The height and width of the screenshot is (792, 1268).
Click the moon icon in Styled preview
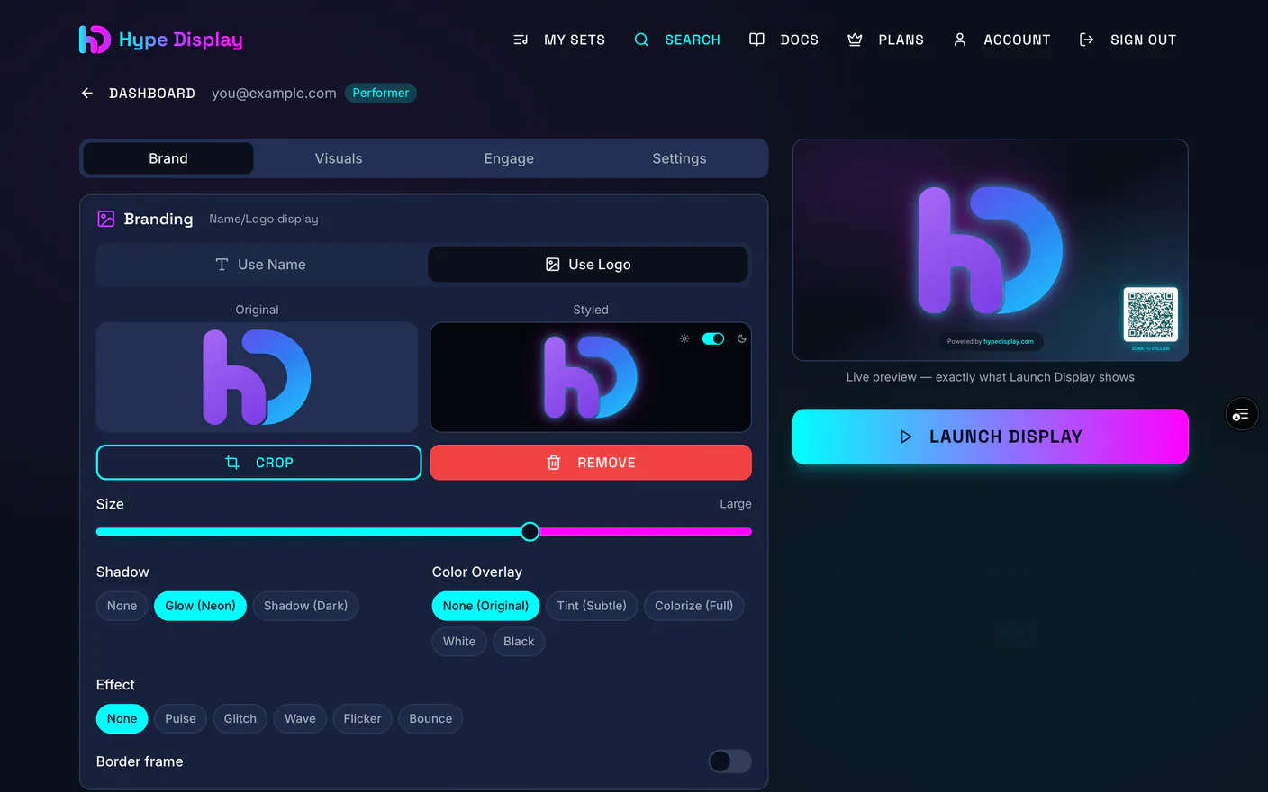pos(742,338)
